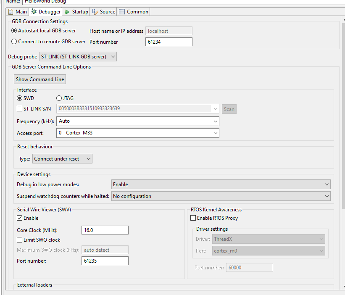Open the Startup tab

click(76, 12)
